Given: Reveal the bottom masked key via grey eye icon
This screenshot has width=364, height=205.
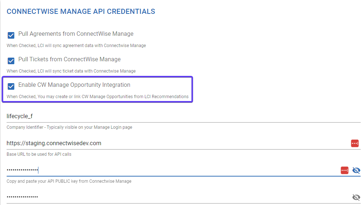Looking at the screenshot, I should (356, 197).
